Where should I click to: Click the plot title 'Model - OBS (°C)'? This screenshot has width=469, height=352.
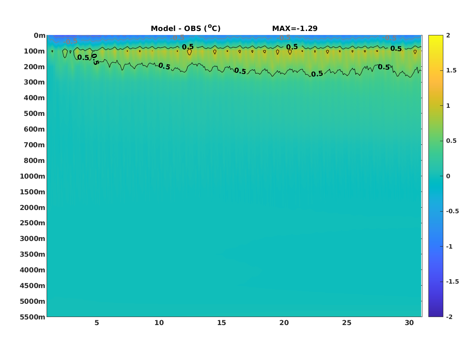[x=185, y=28]
